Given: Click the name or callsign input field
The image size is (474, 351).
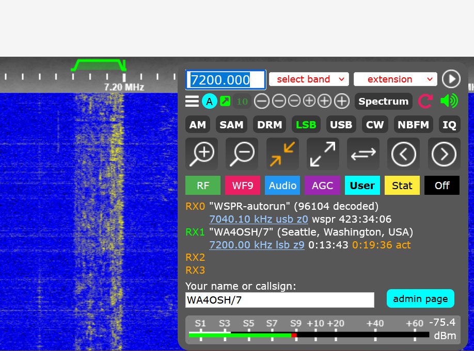Looking at the screenshot, I should [x=280, y=300].
